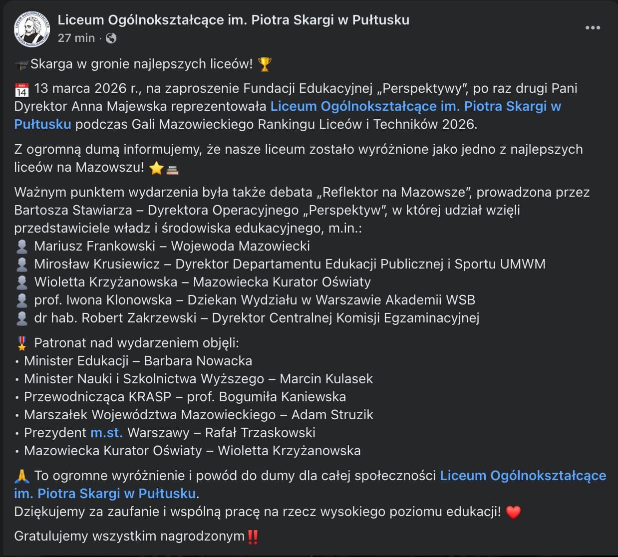This screenshot has height=557, width=618.
Task: Click the silhouette icon beside Mariusz Frankowski
Action: click(21, 247)
